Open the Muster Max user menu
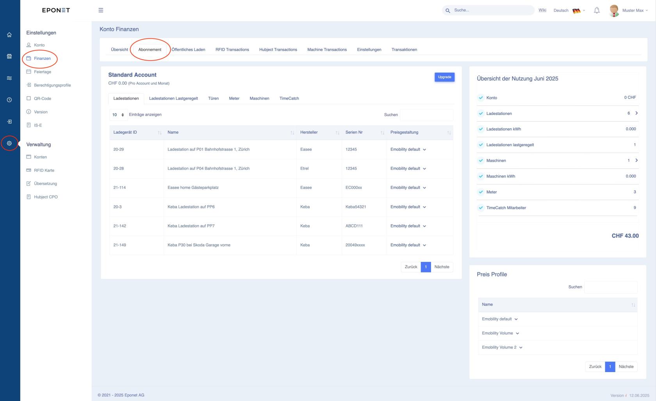The image size is (656, 401). pos(635,11)
